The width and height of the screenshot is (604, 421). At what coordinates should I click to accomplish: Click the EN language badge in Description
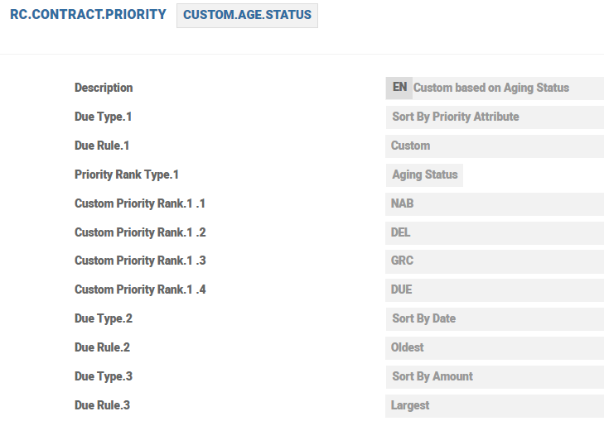pos(399,88)
